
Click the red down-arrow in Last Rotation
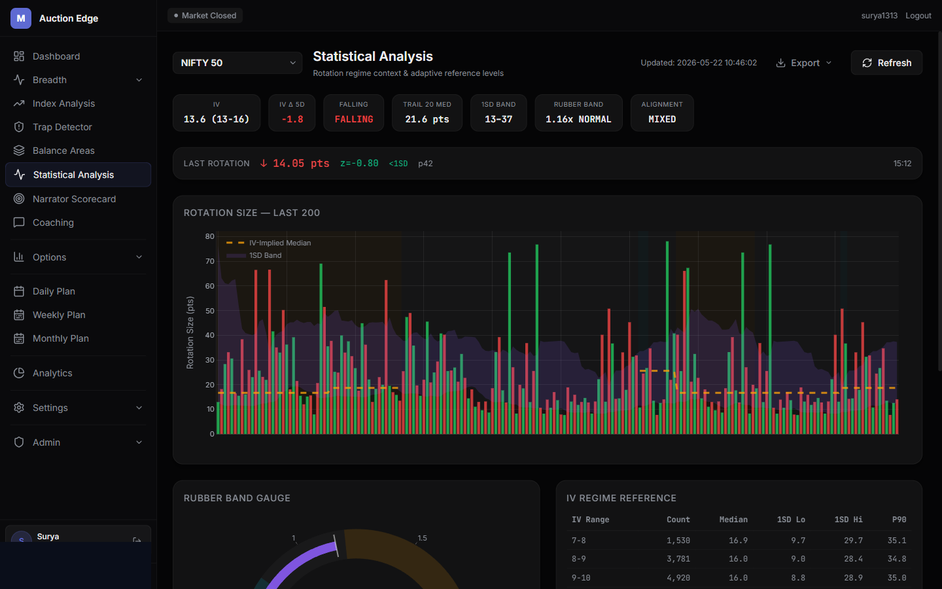pos(264,164)
